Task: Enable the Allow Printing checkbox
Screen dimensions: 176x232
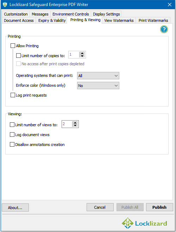Action: point(13,46)
